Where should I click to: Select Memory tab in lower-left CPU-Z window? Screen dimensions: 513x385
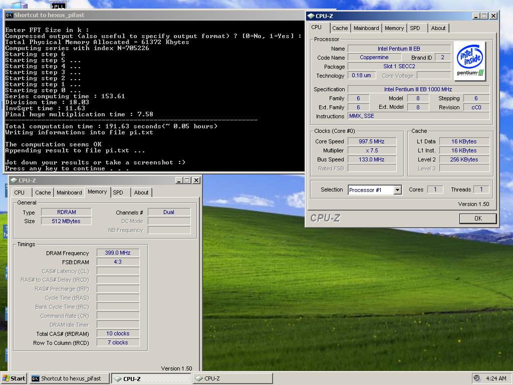[x=97, y=192]
